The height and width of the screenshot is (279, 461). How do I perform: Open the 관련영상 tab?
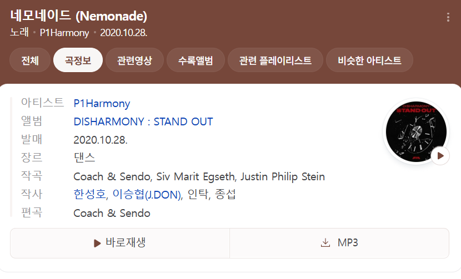pos(134,60)
